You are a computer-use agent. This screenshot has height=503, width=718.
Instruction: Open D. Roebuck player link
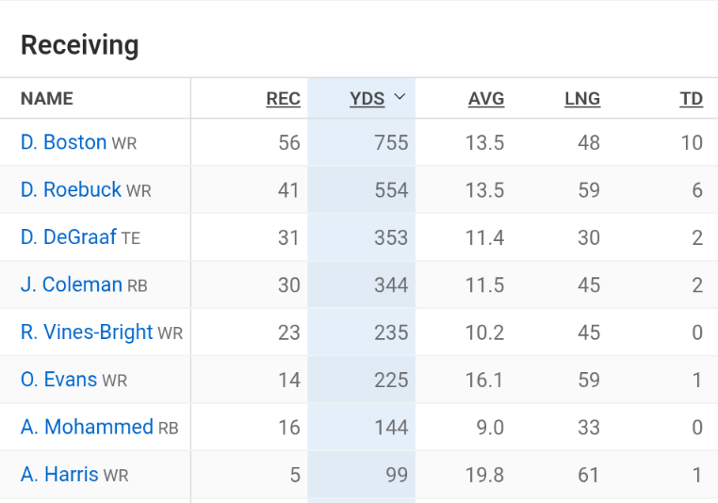[x=71, y=189]
